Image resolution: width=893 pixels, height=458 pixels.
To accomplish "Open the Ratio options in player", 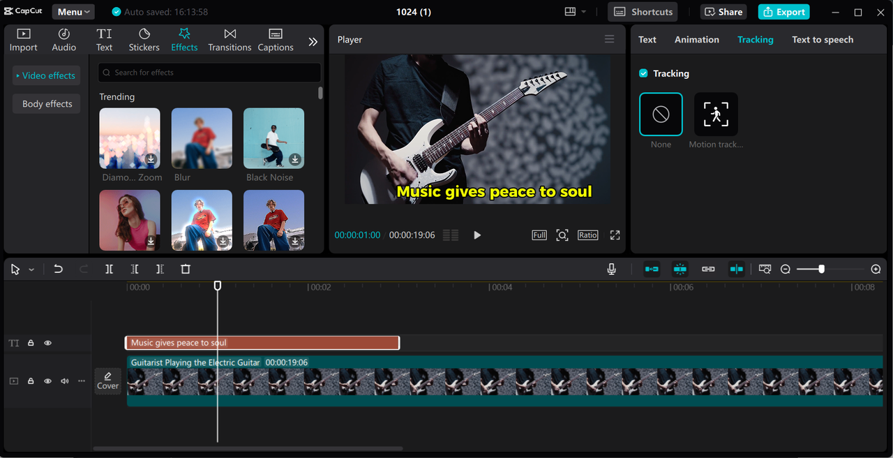I will (588, 235).
